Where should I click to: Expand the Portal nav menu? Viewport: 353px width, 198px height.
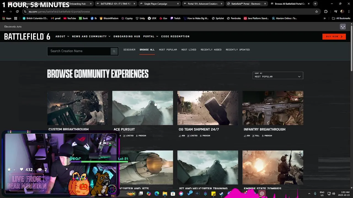151,37
